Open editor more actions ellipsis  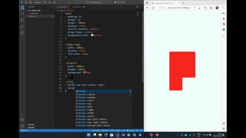click(x=141, y=7)
